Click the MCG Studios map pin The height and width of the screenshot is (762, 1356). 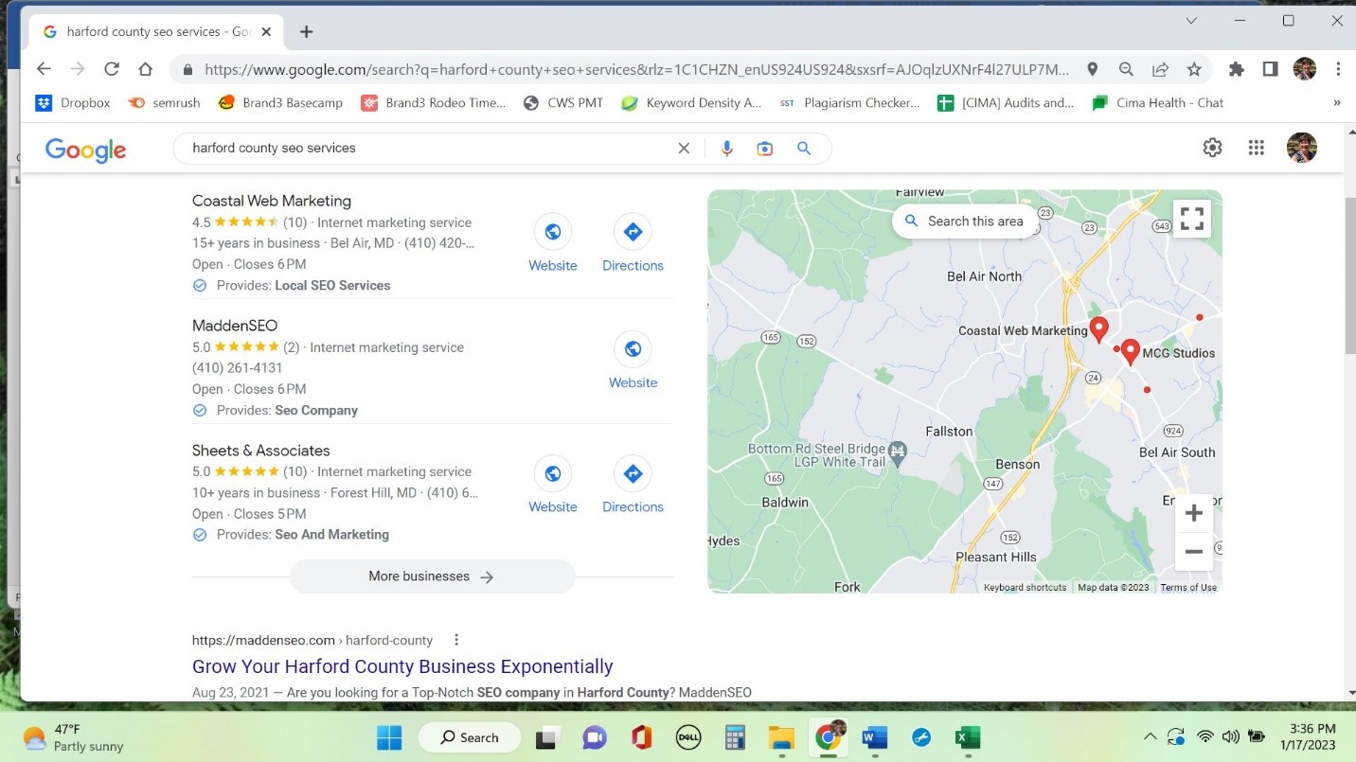pyautogui.click(x=1130, y=351)
